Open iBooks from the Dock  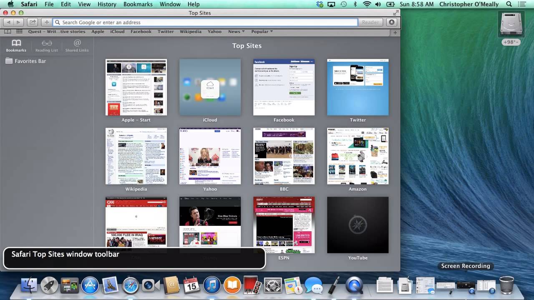tap(232, 285)
